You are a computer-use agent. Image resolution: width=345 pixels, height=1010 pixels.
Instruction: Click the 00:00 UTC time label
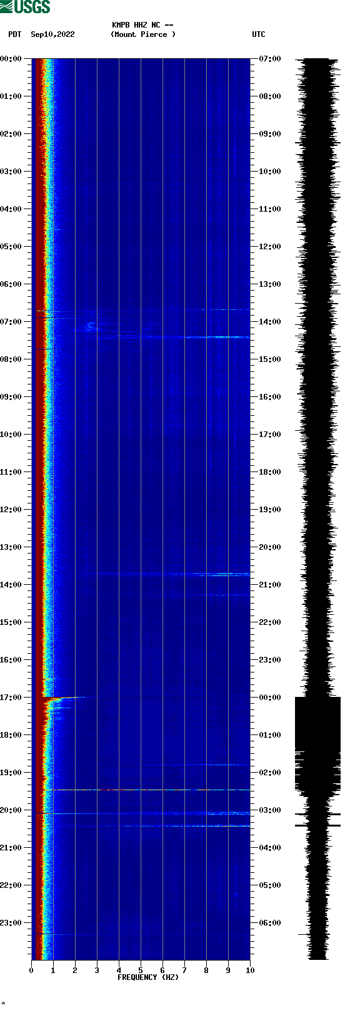pos(270,698)
